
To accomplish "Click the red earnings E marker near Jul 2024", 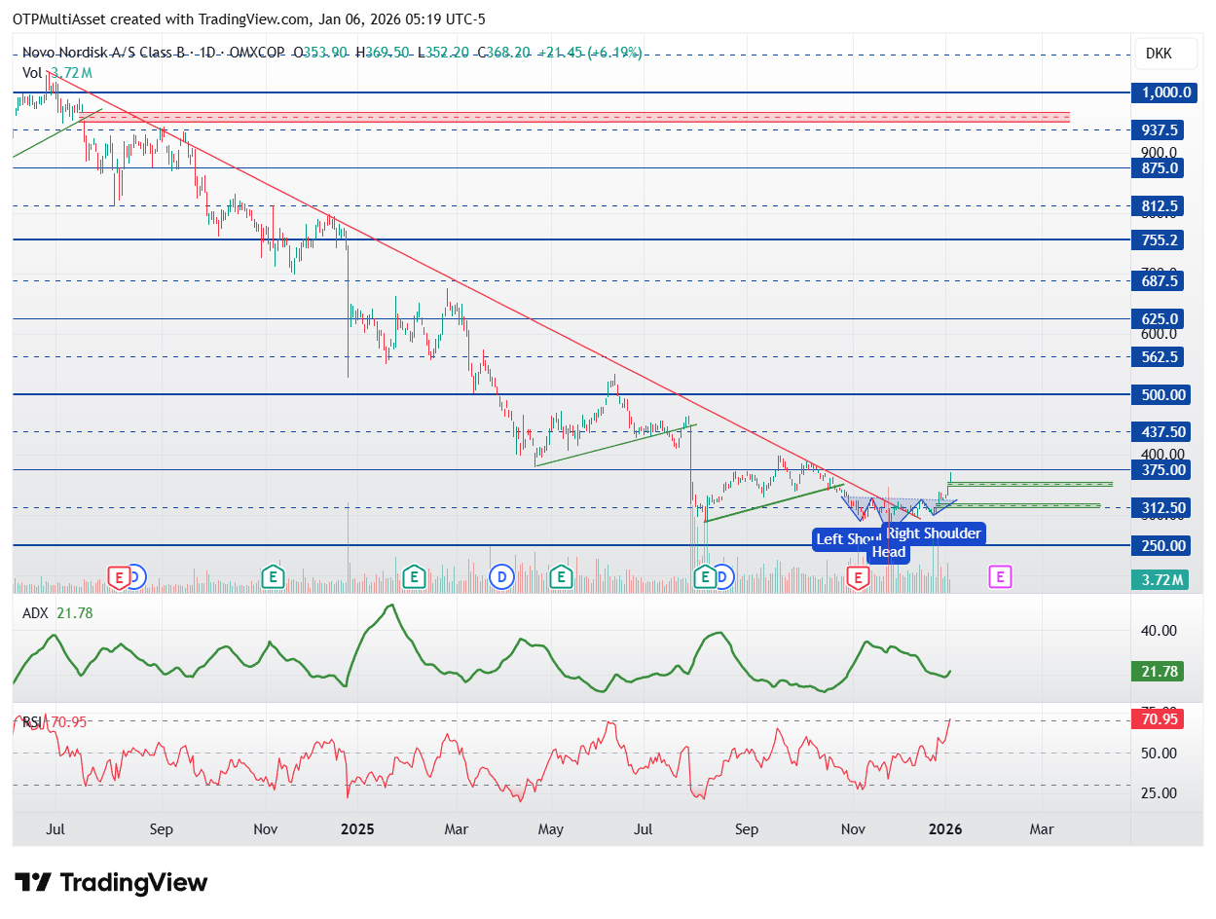I will pyautogui.click(x=119, y=577).
